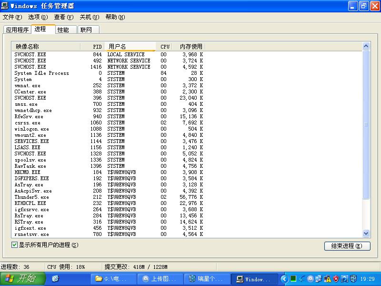Open the 帮助(H) menu
The image size is (381, 286).
point(115,17)
